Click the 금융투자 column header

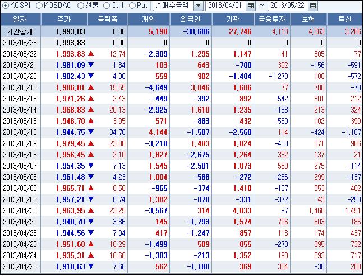272,19
